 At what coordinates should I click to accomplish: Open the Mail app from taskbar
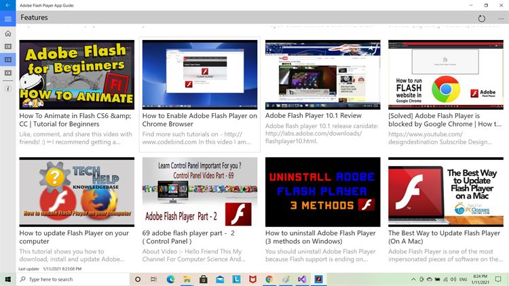pyautogui.click(x=220, y=279)
